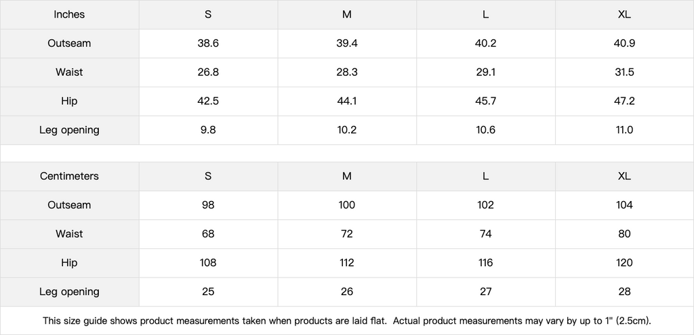Click the 31.5 waist value for XL
The height and width of the screenshot is (335, 694).
(x=625, y=72)
